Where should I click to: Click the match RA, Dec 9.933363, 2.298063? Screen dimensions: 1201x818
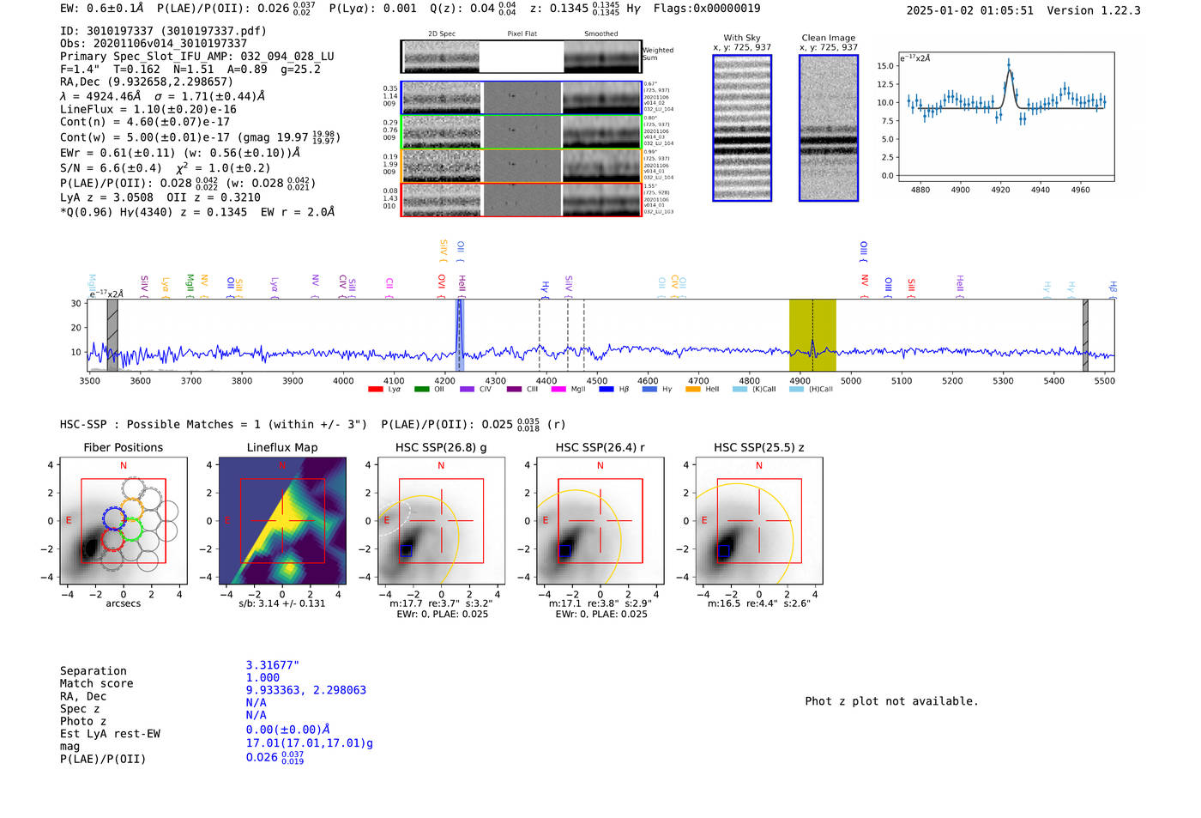[306, 690]
